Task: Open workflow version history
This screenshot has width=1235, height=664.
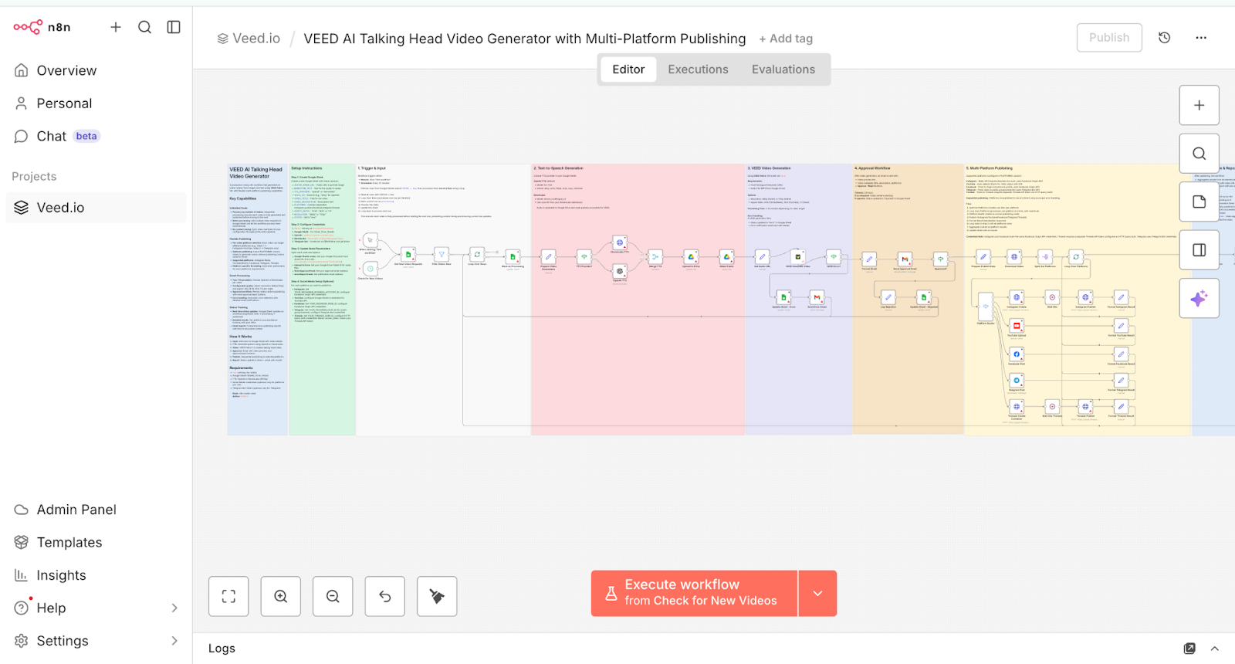Action: pyautogui.click(x=1165, y=38)
